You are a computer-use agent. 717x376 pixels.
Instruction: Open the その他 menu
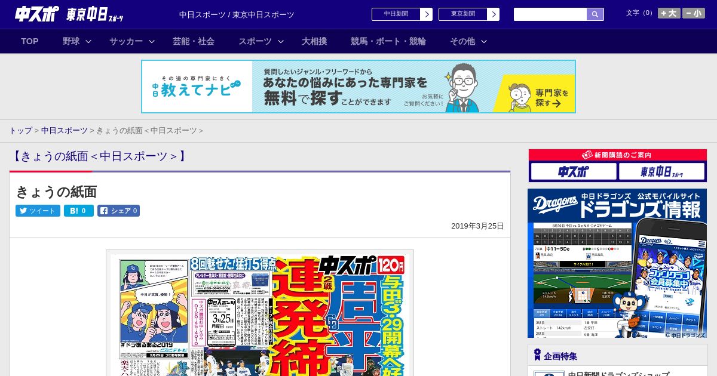coord(462,41)
